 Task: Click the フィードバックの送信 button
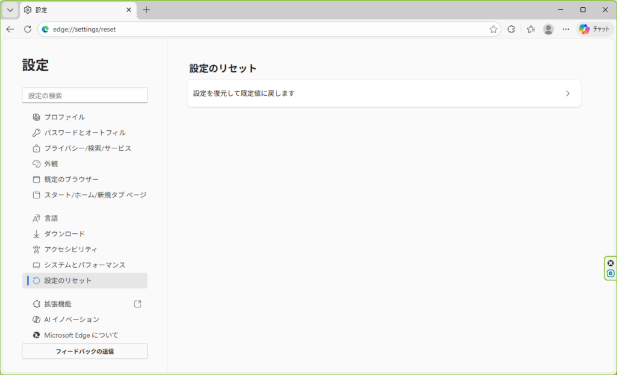tap(84, 351)
